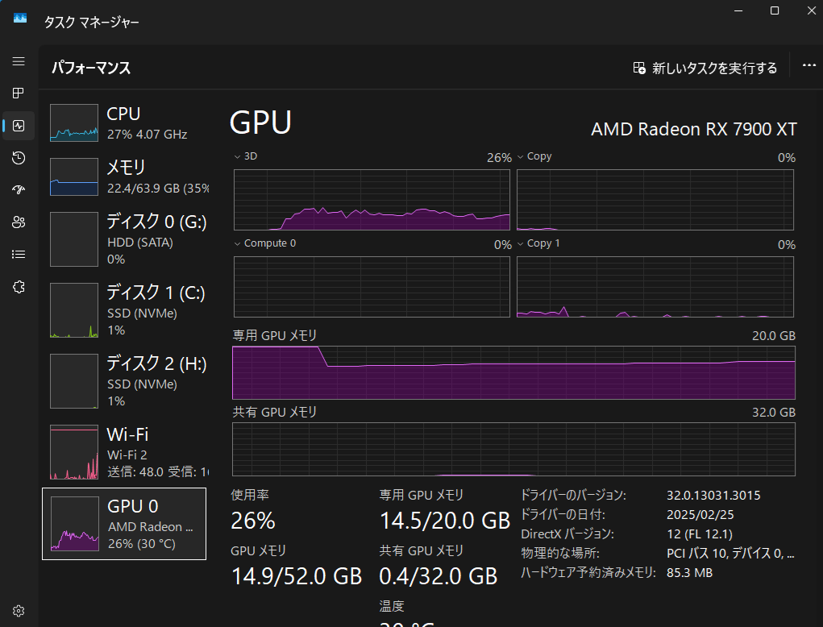Screen dimensions: 823x627
Task: Open the Services page icon
Action: coord(19,287)
